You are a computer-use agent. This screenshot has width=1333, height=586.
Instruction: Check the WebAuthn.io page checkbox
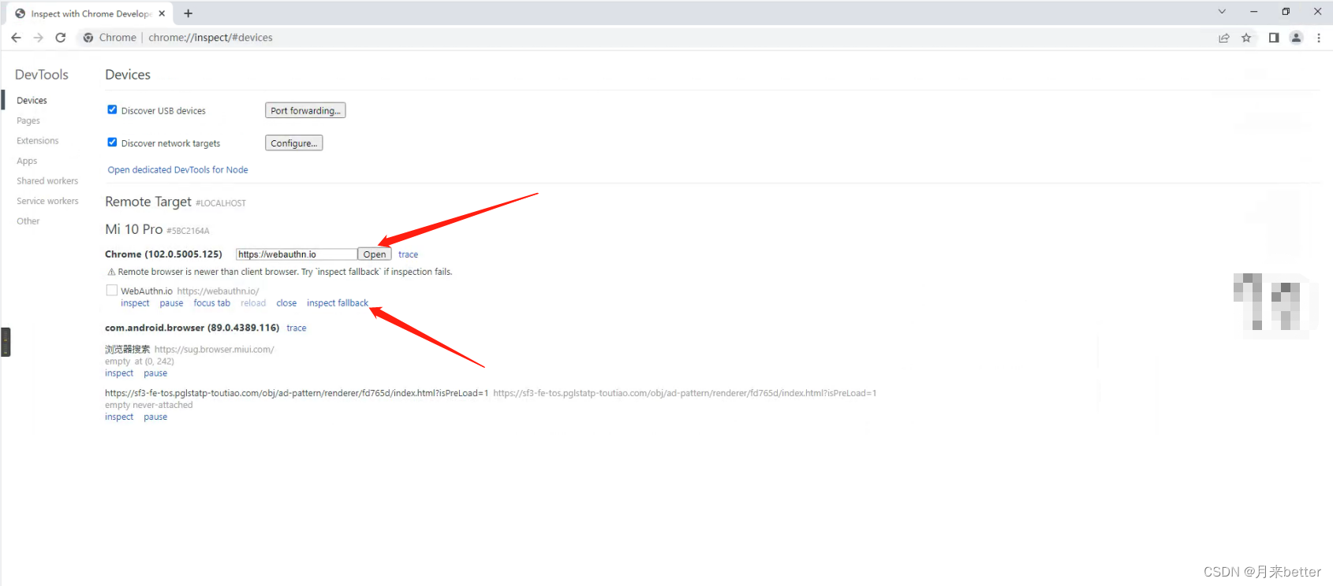[112, 290]
